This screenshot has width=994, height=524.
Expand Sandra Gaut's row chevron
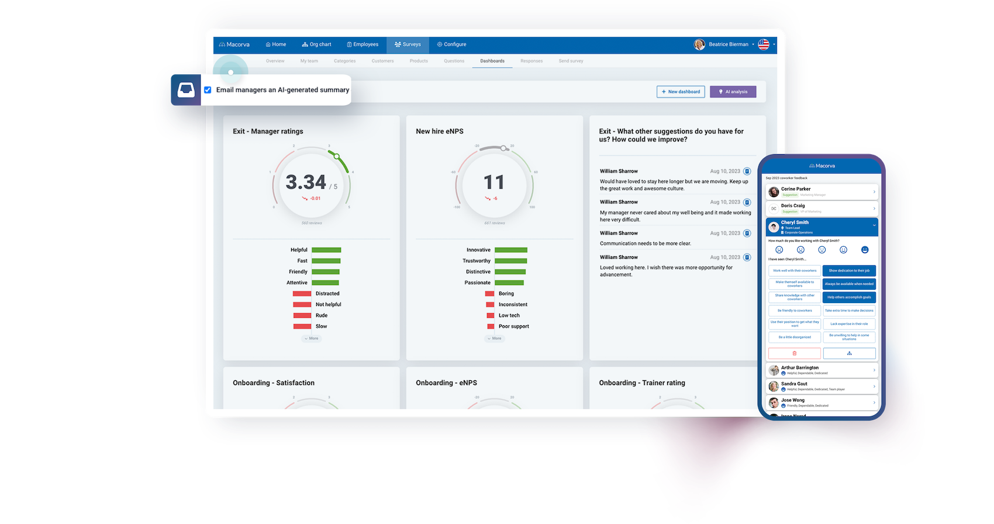point(875,387)
